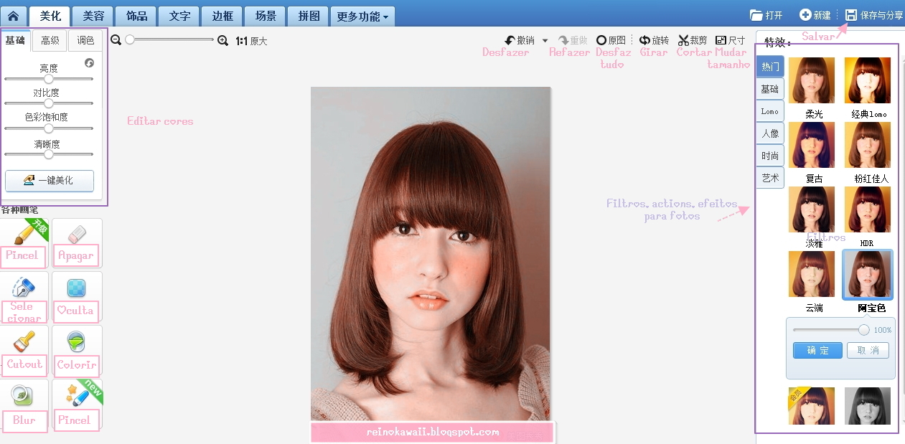Viewport: 905px width, 444px height.
Task: Open the 边框 tab
Action: (x=222, y=16)
